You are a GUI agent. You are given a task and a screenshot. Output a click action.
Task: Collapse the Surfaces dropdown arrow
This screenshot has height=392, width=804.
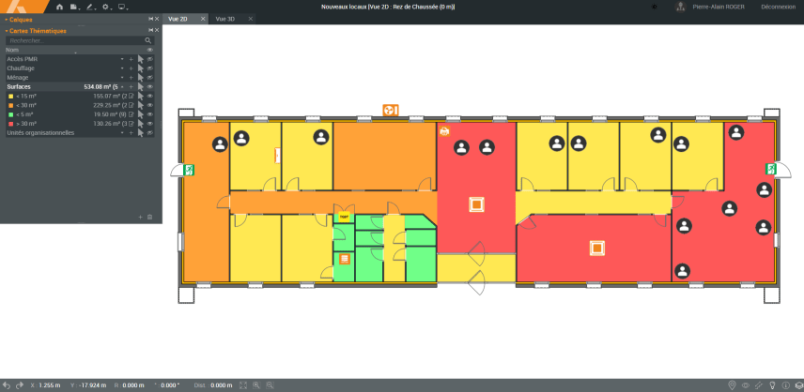tap(122, 87)
